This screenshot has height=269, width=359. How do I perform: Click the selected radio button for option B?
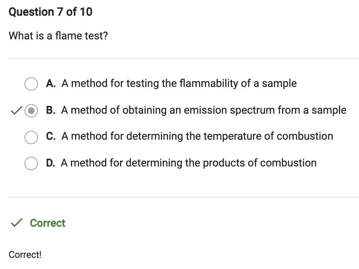tap(31, 110)
